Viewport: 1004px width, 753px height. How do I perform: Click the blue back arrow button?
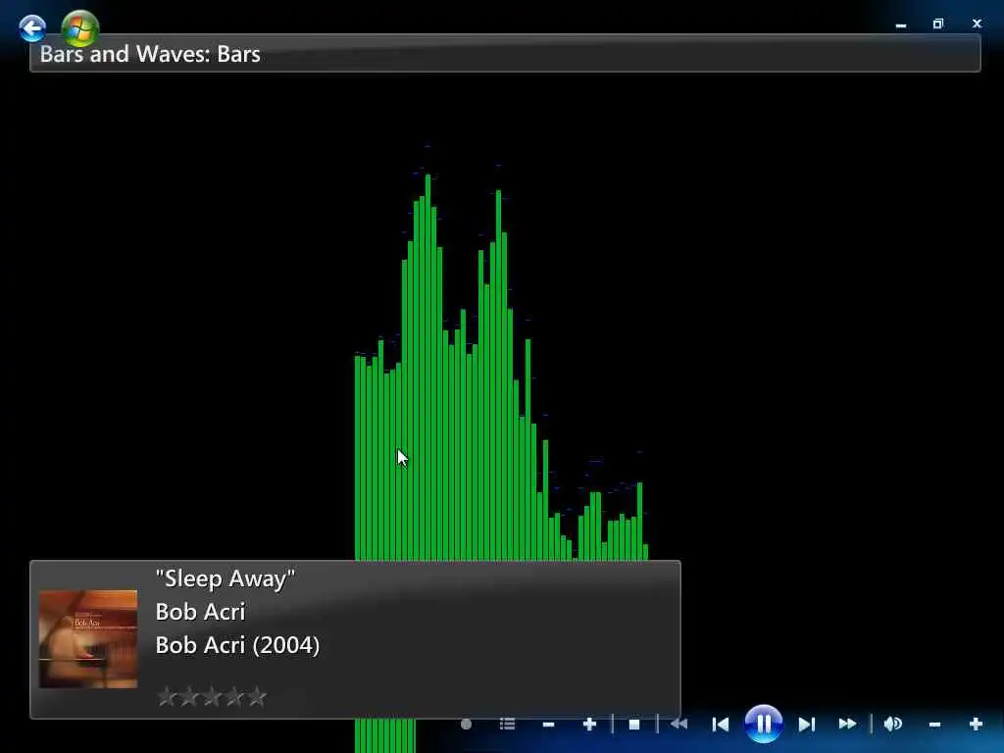32,28
